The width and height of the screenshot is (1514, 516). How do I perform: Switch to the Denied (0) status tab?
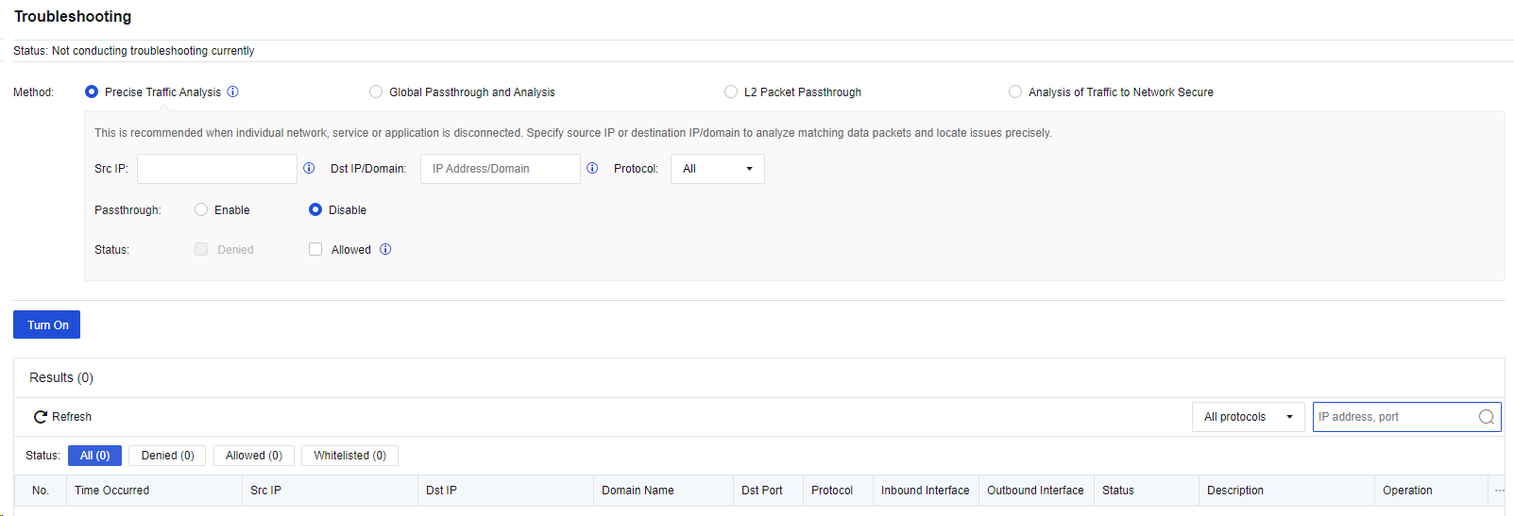[167, 456]
